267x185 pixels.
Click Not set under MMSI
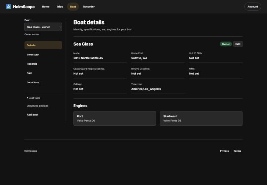pos(194,74)
